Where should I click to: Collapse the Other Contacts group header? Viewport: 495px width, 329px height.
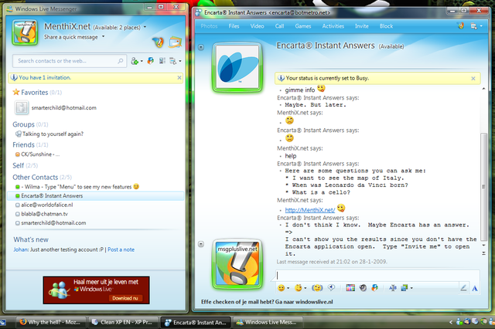coord(36,177)
